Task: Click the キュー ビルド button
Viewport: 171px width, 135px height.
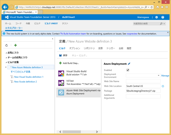Action: [x=79, y=56]
